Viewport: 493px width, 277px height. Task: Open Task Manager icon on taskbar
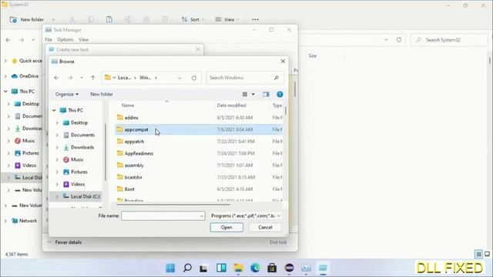[306, 268]
